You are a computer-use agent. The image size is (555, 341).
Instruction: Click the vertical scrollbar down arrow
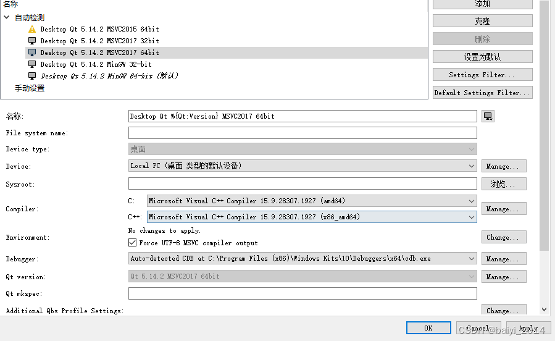coord(544,309)
